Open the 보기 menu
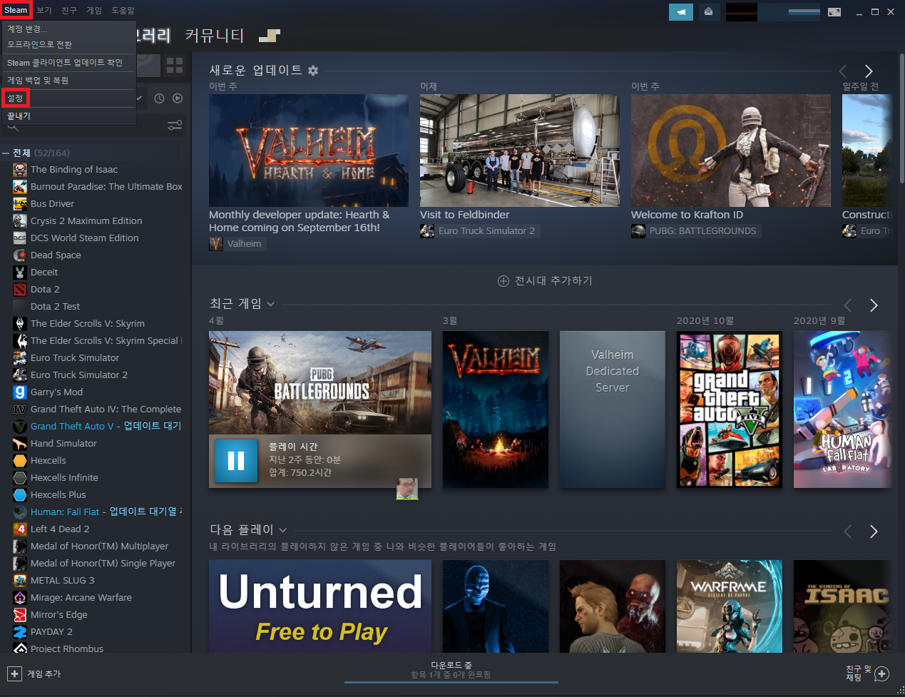 click(x=44, y=11)
